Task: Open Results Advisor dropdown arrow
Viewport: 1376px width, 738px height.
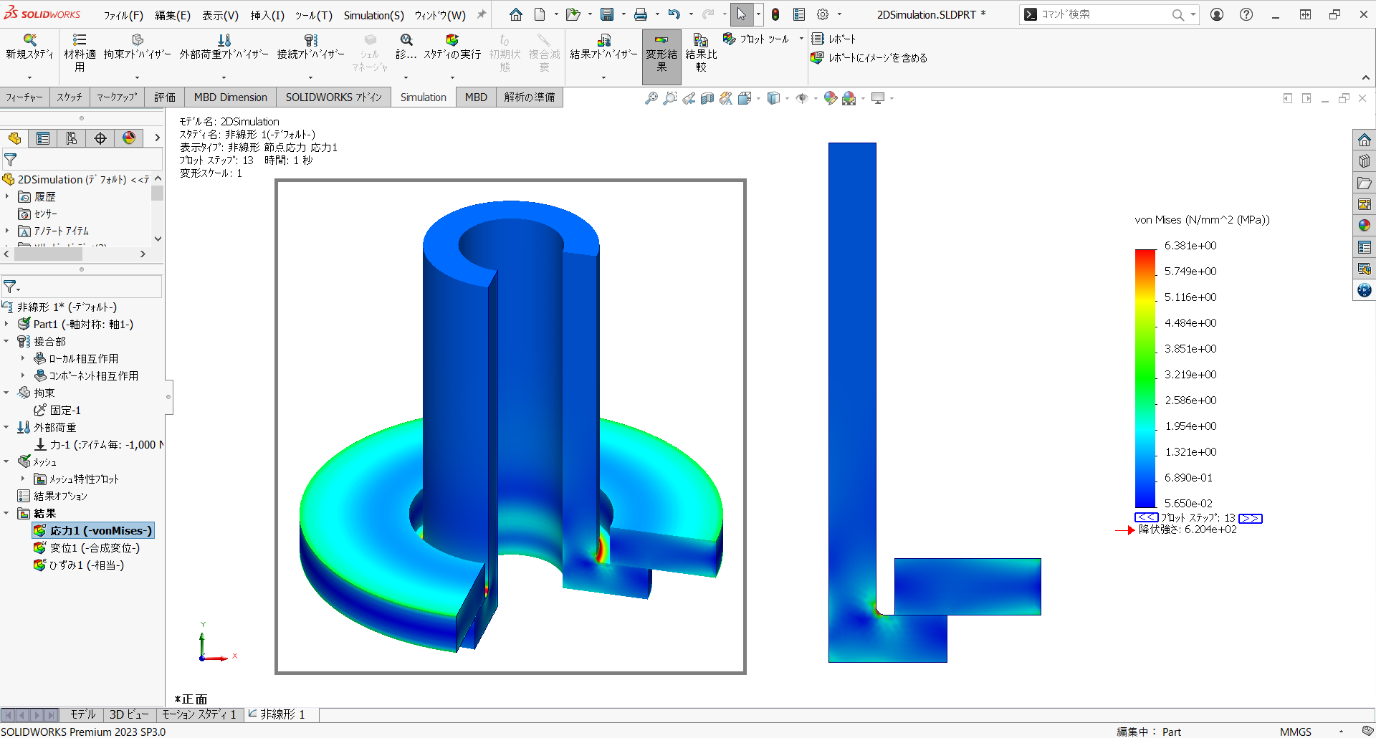Action: click(x=603, y=77)
